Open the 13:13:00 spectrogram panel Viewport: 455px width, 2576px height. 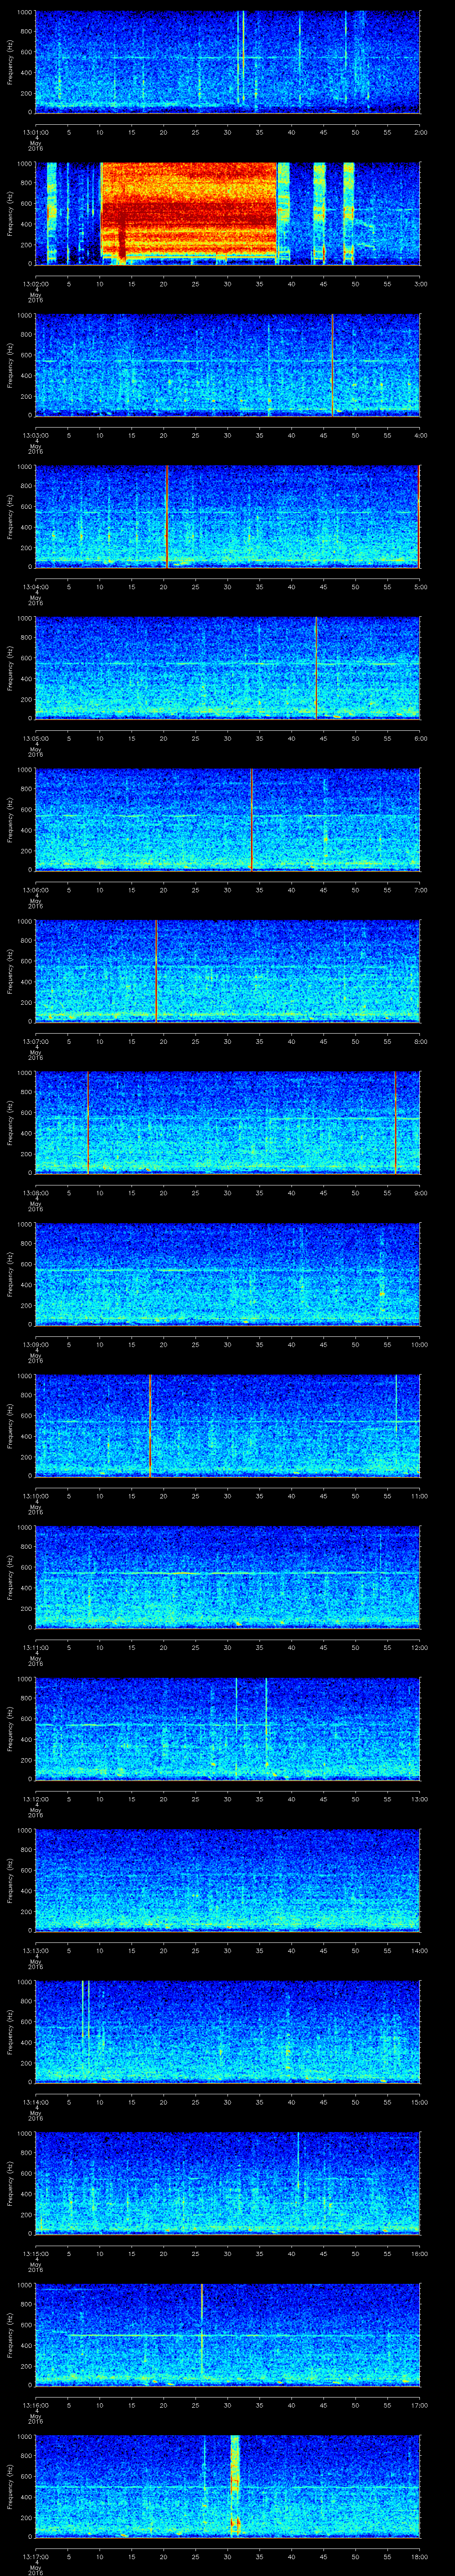227,1882
